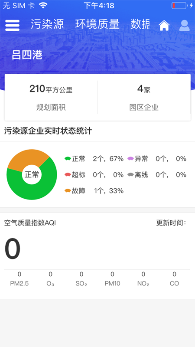The height and width of the screenshot is (347, 195).
Task: Click the orange 故障 legend icon
Action: [x=68, y=191]
